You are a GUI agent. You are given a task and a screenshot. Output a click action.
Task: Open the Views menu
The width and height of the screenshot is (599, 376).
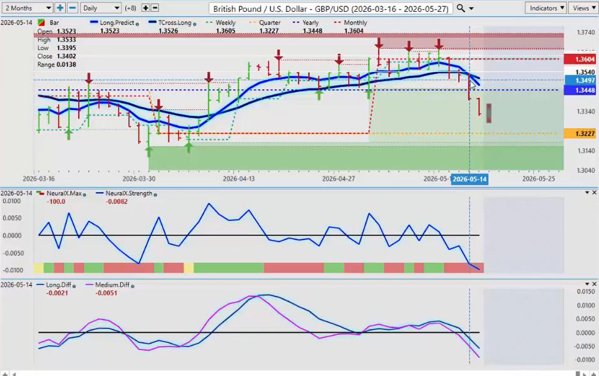pyautogui.click(x=583, y=8)
